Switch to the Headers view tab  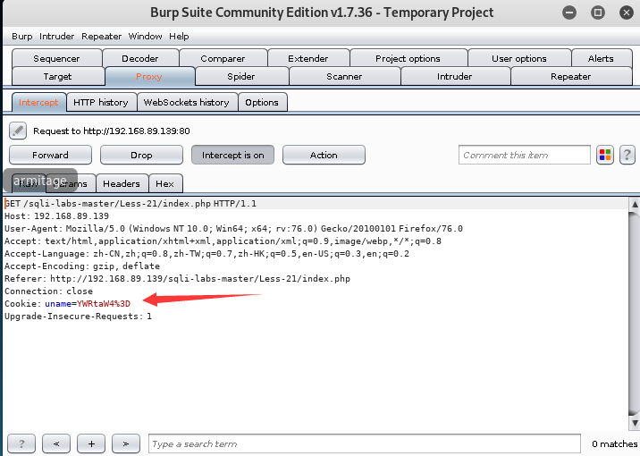pyautogui.click(x=122, y=183)
